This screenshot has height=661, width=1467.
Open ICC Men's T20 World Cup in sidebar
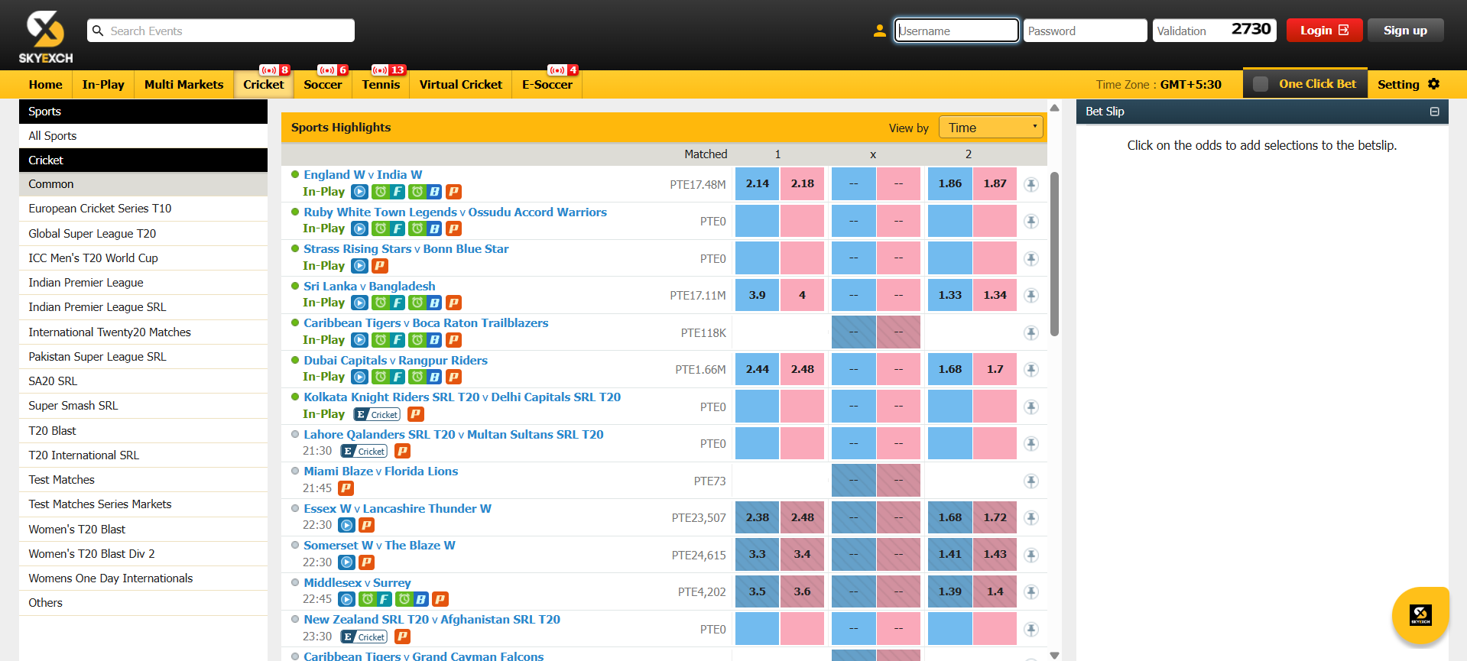coord(143,258)
